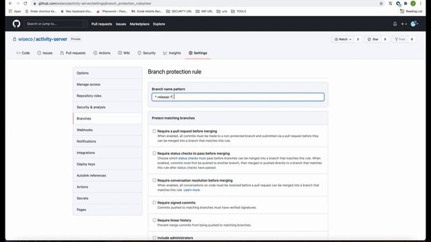Viewport: 431px width, 242px height.
Task: Star the repository
Action: (373, 39)
